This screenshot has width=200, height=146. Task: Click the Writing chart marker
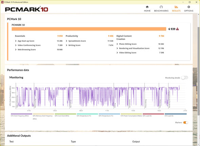115,105
